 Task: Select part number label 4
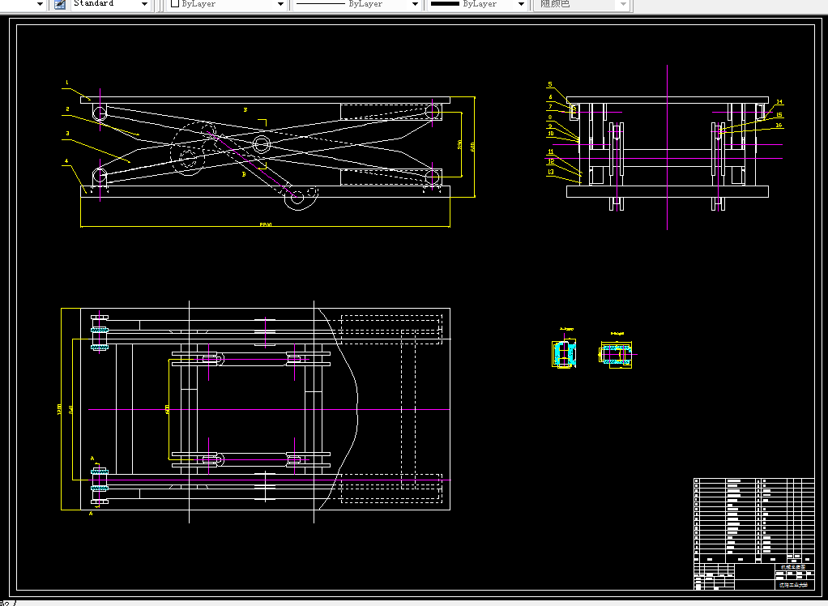click(66, 161)
